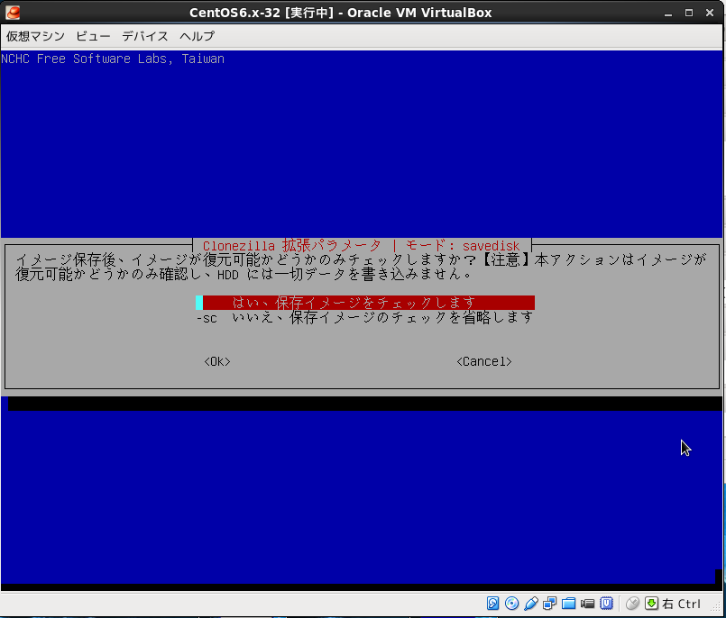Click the keyboard capture arrow icon
The image size is (726, 618).
click(x=651, y=604)
